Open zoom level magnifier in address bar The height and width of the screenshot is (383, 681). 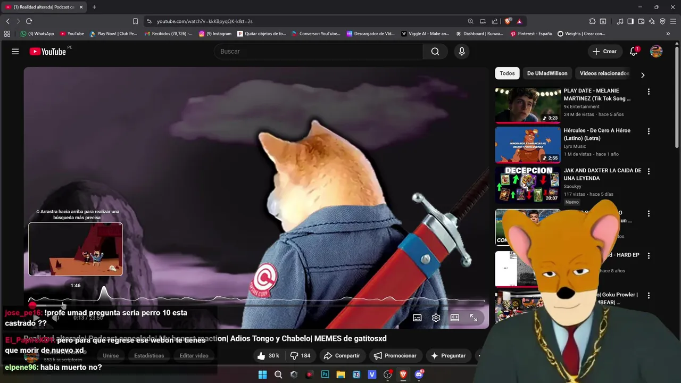click(x=470, y=21)
